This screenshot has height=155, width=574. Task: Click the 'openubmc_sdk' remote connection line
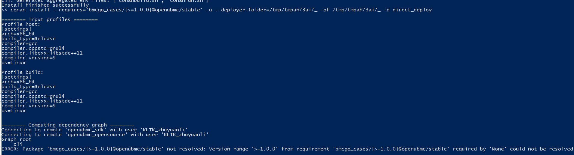pos(94,130)
